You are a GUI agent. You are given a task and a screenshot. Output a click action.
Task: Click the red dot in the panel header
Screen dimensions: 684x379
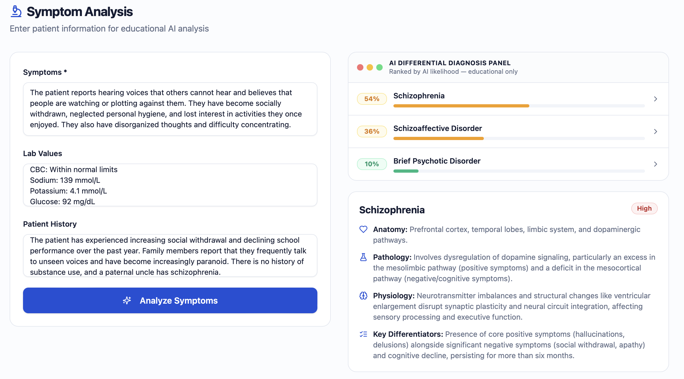pos(360,67)
